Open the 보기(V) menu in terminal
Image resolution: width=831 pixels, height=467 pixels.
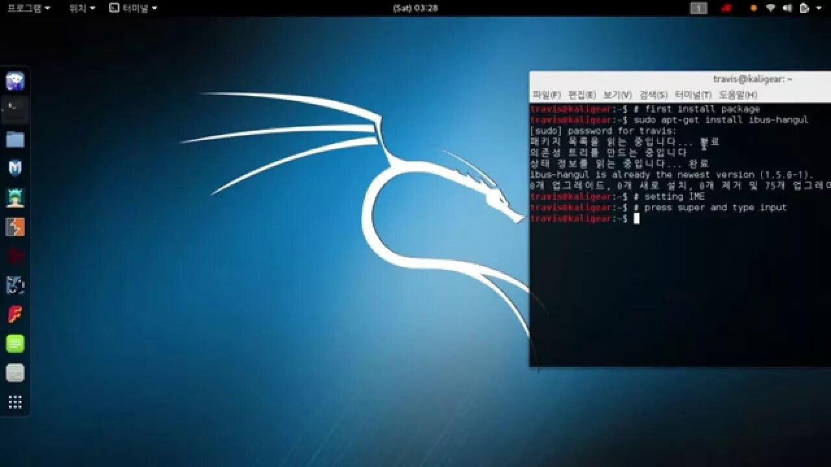(617, 95)
